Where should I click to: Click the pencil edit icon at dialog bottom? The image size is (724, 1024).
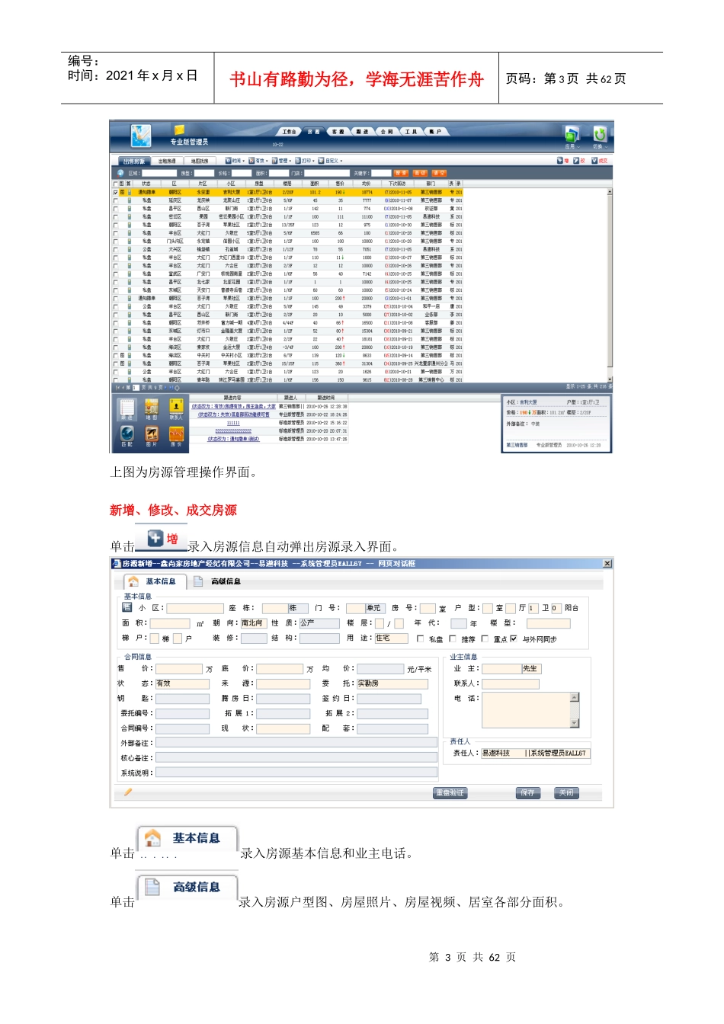coord(128,792)
